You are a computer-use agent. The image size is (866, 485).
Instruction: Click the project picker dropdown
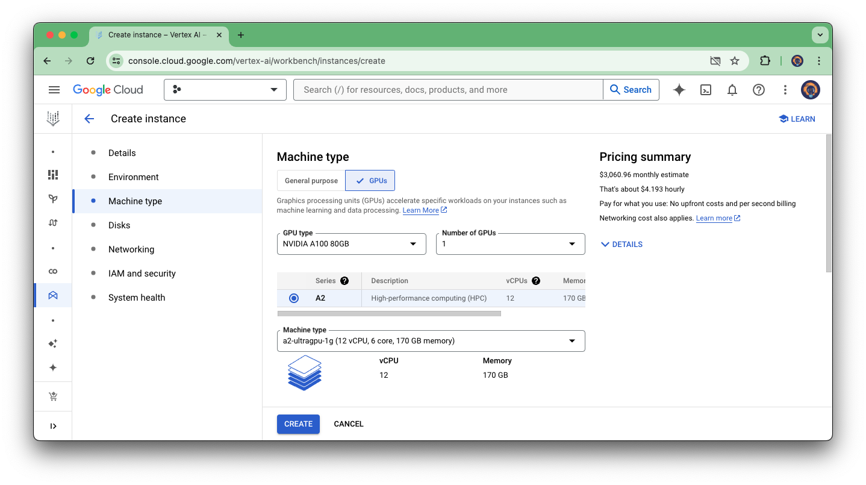pos(225,89)
